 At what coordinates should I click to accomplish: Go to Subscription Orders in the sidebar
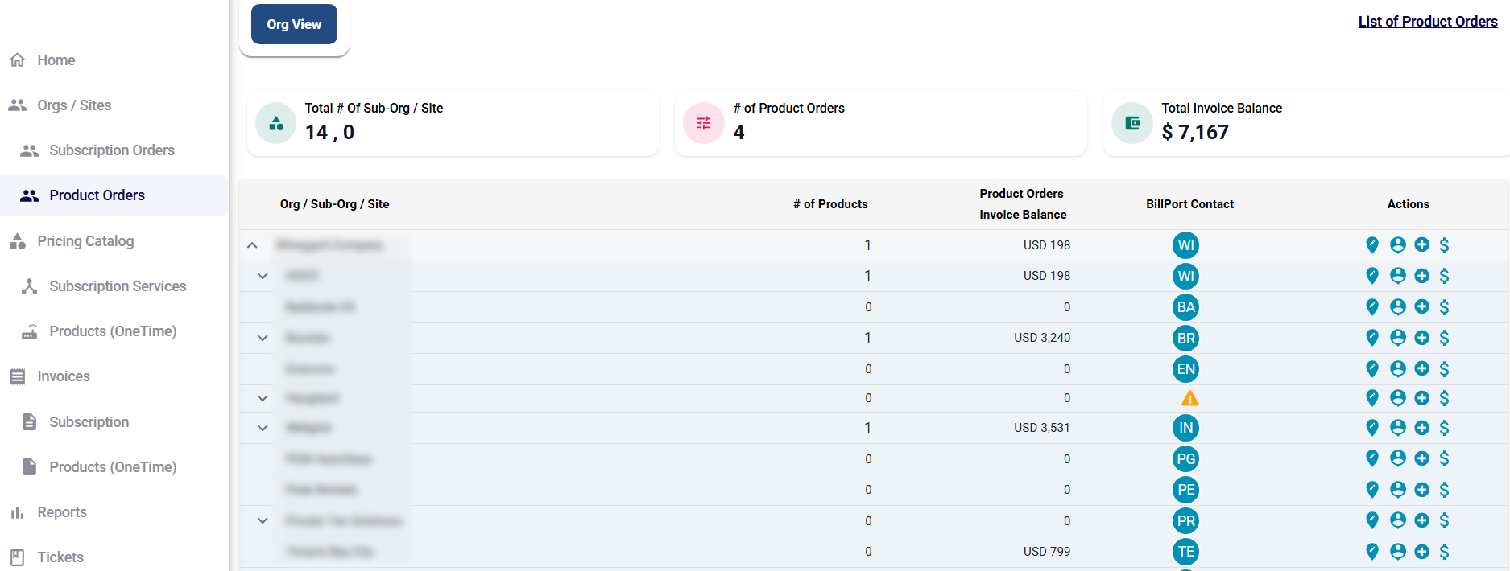click(111, 150)
